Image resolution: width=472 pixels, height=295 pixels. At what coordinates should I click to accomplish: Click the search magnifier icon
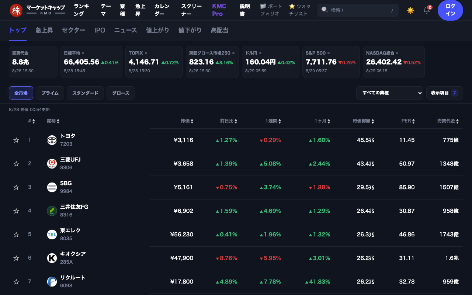tap(325, 10)
